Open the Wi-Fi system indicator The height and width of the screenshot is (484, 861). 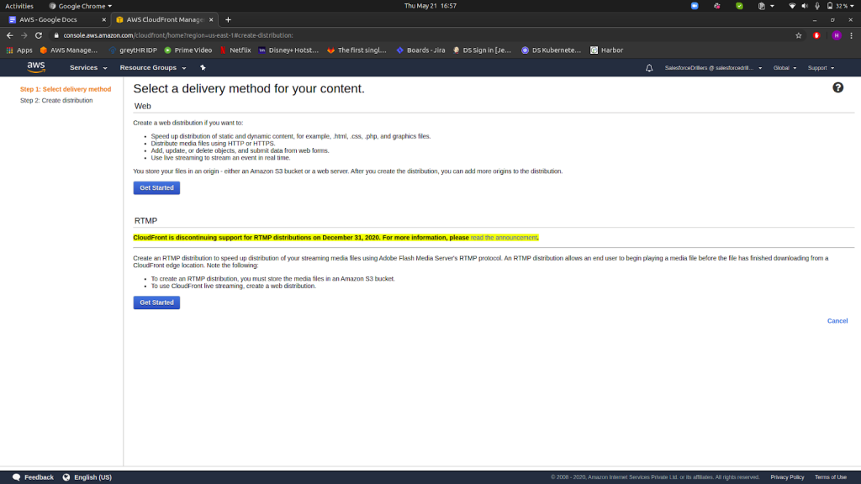(x=792, y=6)
